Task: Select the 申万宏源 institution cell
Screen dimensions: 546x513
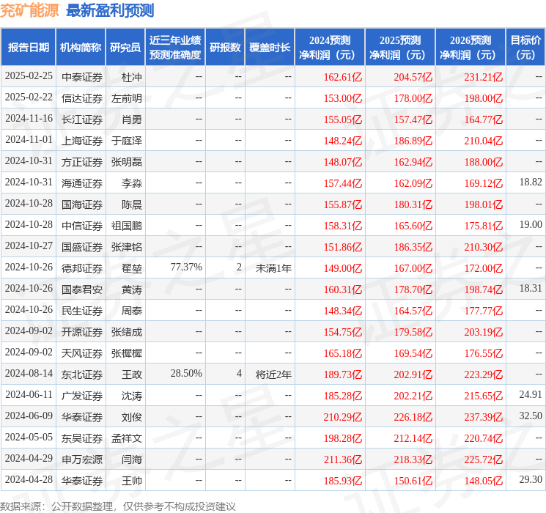Action: (x=82, y=460)
